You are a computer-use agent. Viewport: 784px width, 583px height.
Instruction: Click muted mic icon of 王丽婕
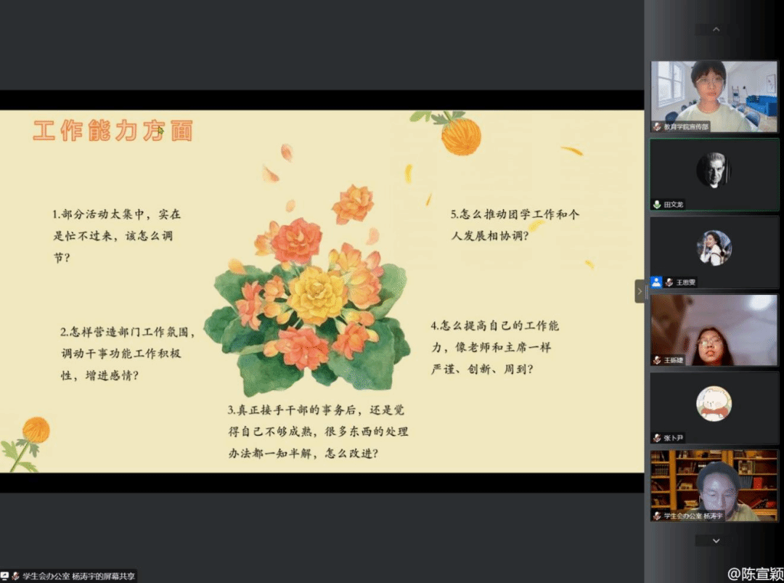(657, 360)
